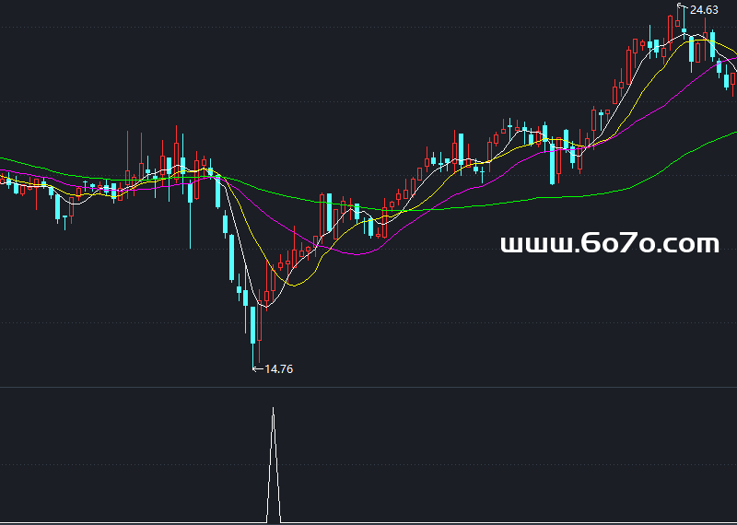
Task: Click the 24.63 high price label
Action: click(704, 10)
